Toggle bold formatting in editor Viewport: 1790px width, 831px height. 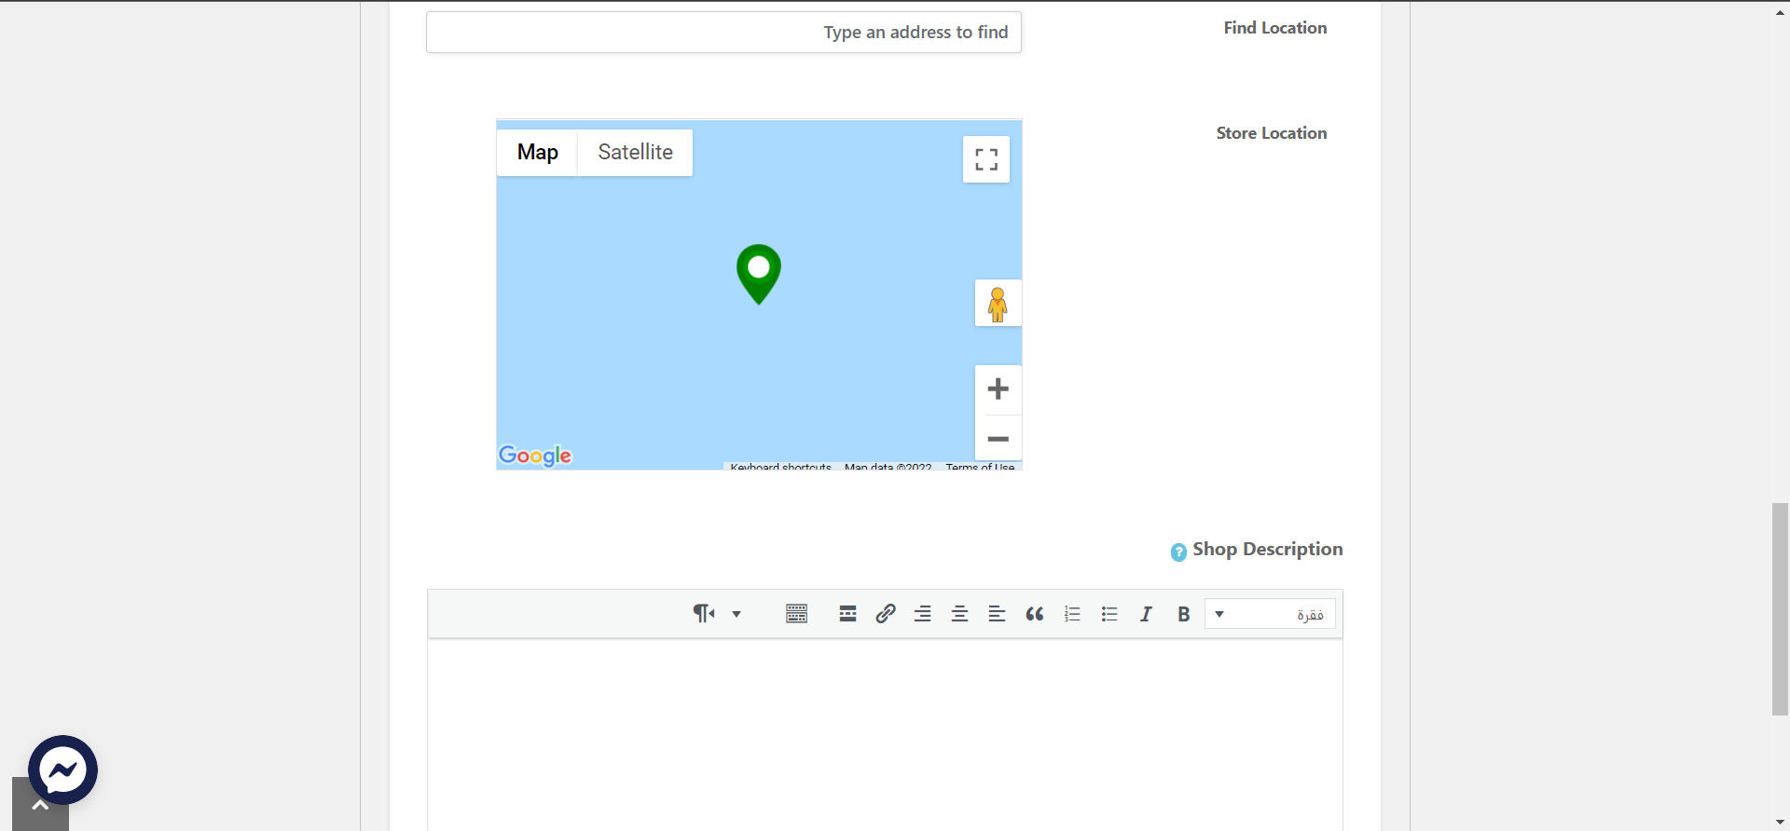[x=1183, y=614]
